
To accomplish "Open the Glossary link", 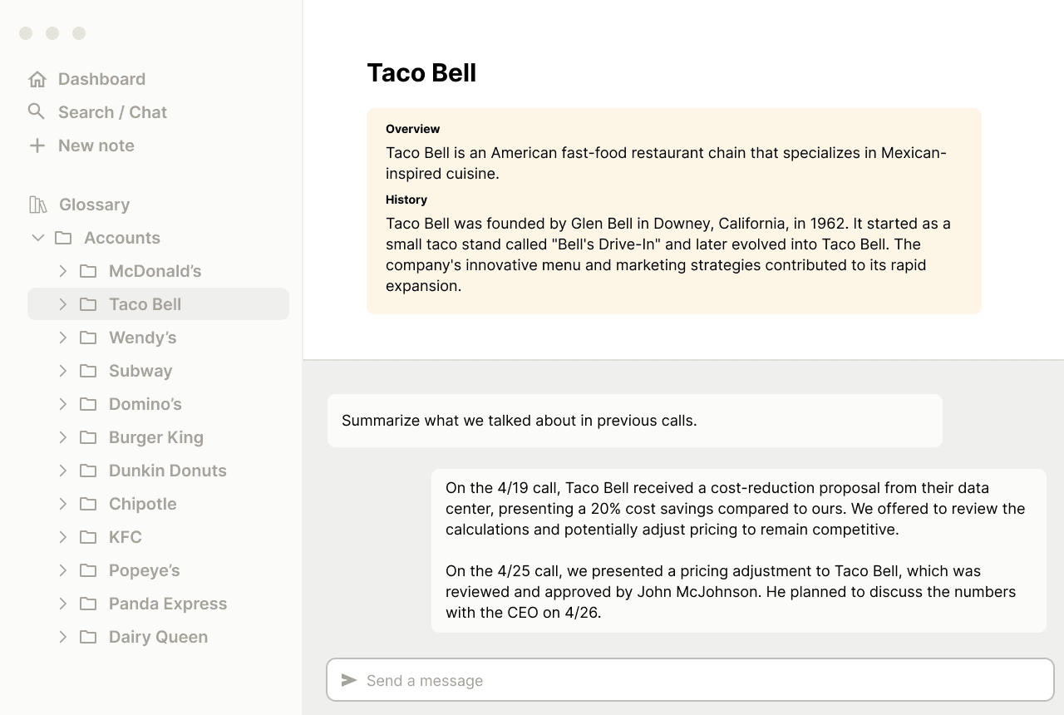I will pos(94,205).
